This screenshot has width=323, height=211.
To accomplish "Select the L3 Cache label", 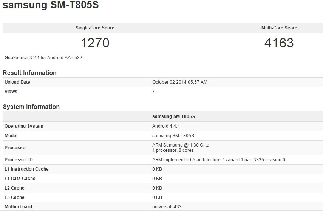I will [14, 197].
